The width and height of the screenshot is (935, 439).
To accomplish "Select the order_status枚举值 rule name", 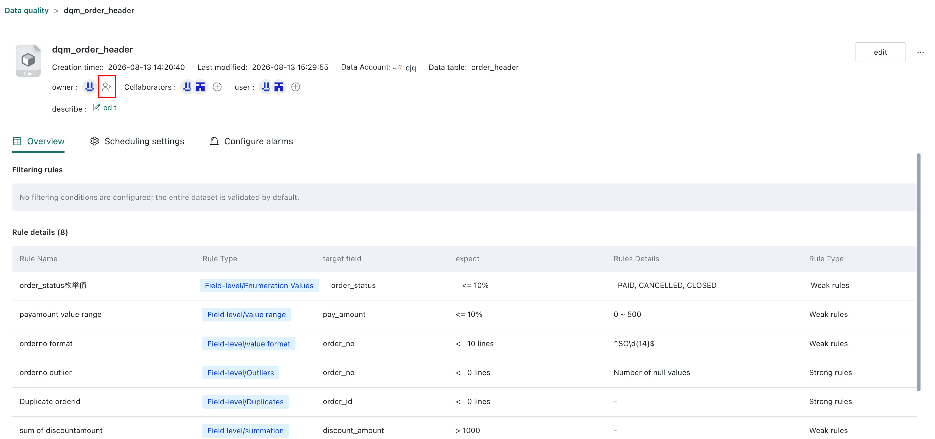I will (53, 285).
